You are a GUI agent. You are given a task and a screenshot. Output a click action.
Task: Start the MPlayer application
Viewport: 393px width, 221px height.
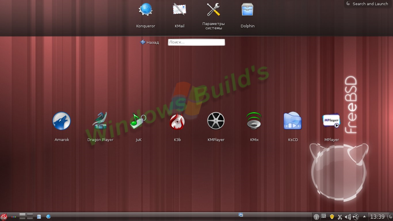331,121
